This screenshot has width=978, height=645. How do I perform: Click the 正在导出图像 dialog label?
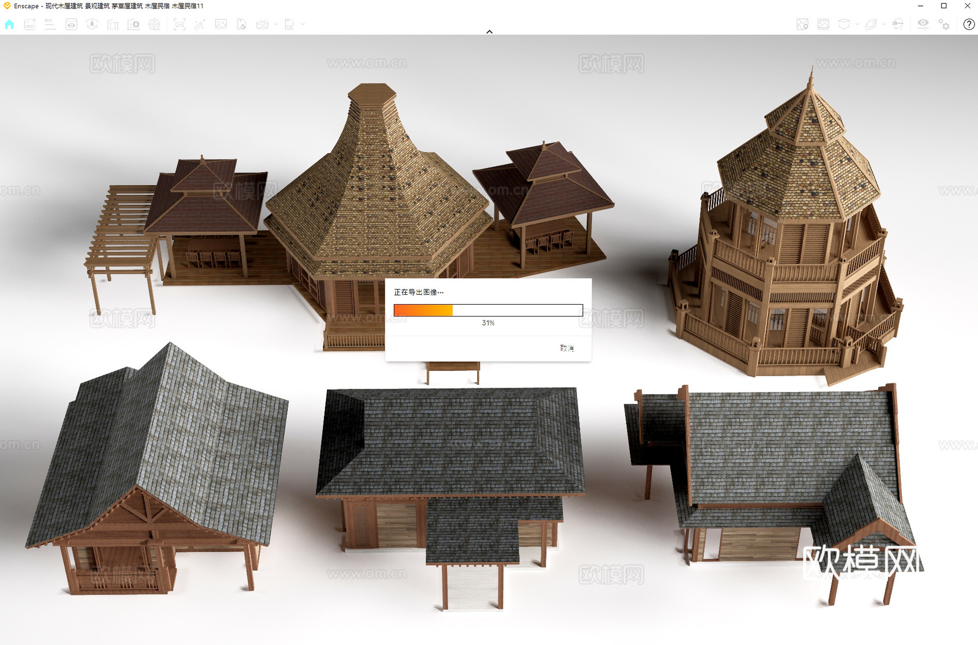point(418,292)
